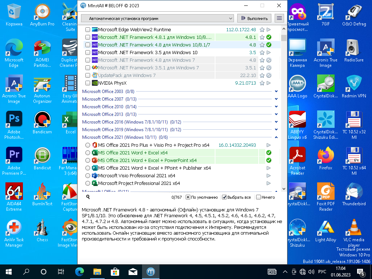
Task: Select MS Office 2021 Pro Plus + Visio radio button
Action: [x=88, y=145]
